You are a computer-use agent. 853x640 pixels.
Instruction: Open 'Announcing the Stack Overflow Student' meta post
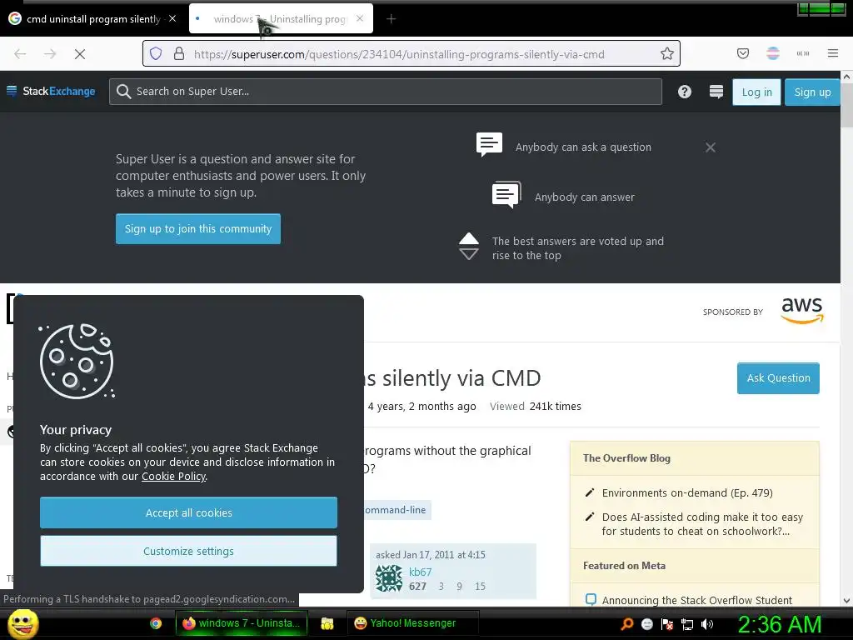pyautogui.click(x=697, y=600)
